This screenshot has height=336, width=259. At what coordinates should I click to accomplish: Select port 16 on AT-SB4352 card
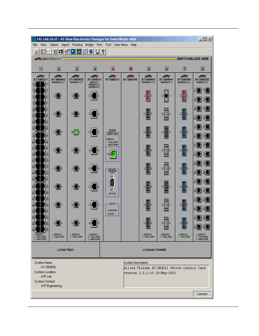tap(207, 227)
